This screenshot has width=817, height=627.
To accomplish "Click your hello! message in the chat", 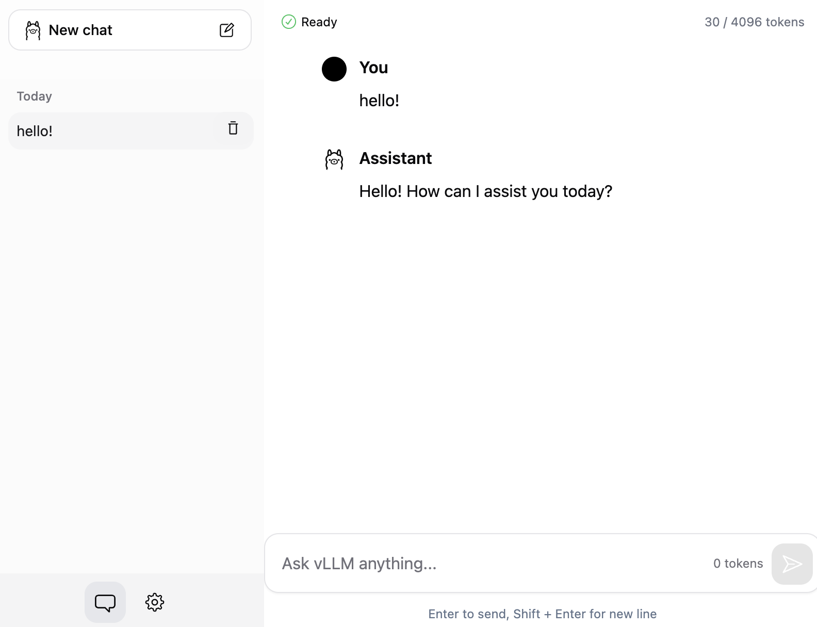I will point(379,100).
